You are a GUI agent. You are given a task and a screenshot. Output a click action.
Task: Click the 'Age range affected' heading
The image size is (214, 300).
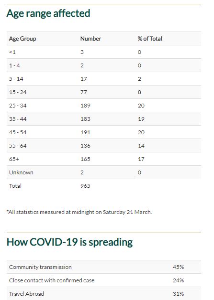[48, 13]
